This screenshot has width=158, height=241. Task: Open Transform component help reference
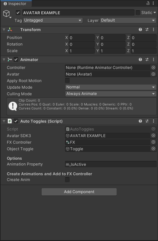point(140,30)
